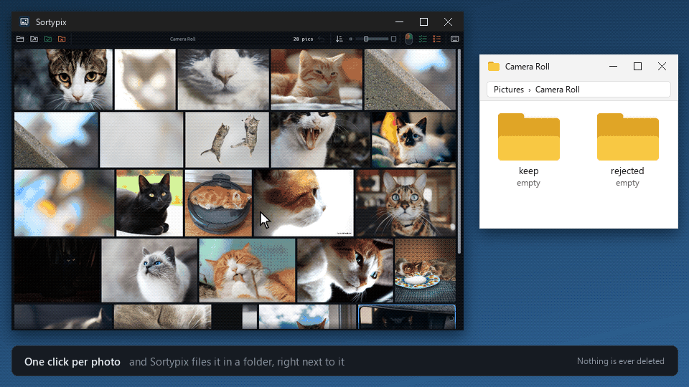
Task: Click the orange rejected folder icon
Action: coord(62,39)
